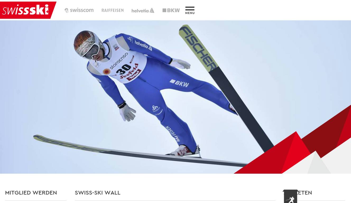Image resolution: width=351 pixels, height=203 pixels.
Task: Click the jumper's lower white glove
Action: pyautogui.click(x=127, y=112)
